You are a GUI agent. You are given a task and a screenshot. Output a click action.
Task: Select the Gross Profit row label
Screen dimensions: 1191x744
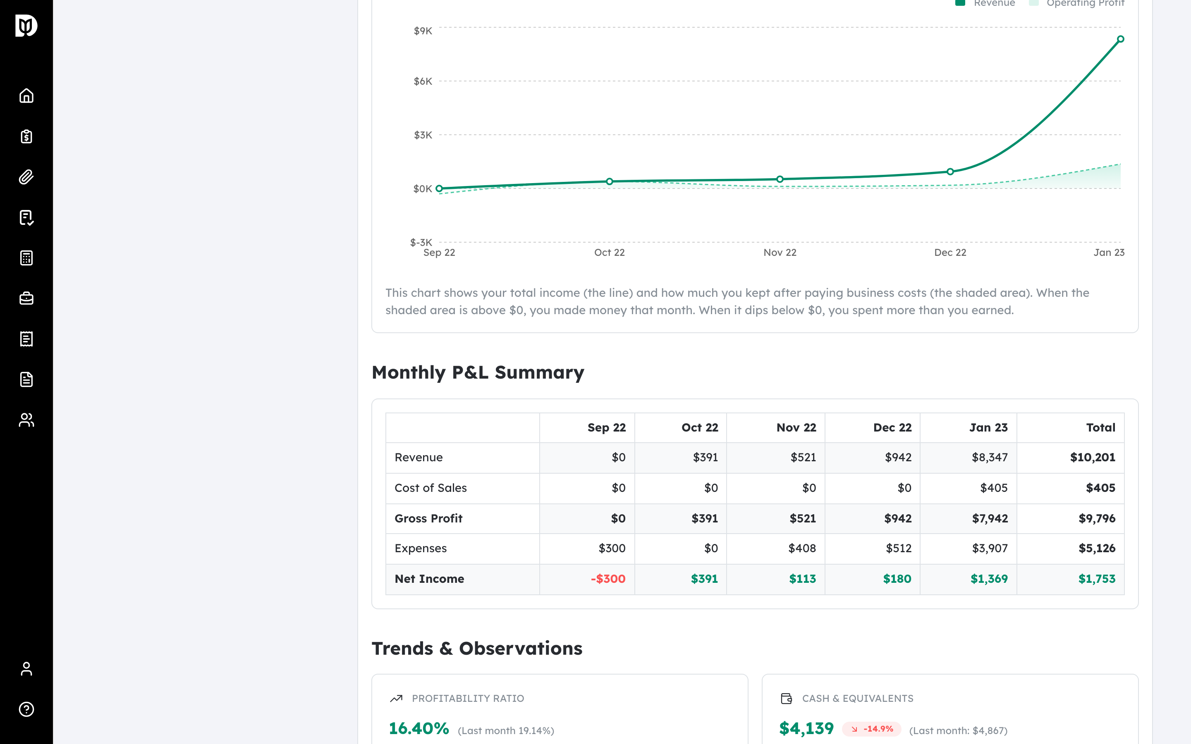tap(428, 519)
